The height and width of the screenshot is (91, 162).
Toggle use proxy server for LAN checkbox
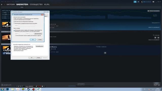14,31
